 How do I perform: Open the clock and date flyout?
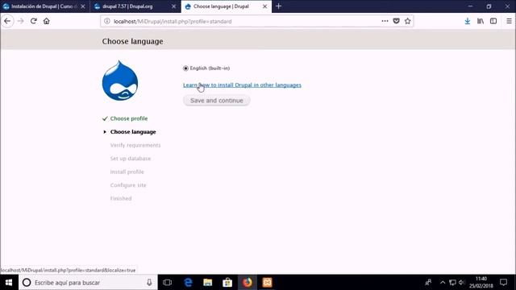coord(481,283)
